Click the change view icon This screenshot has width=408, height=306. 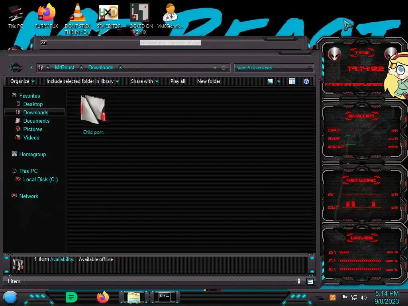click(x=270, y=81)
